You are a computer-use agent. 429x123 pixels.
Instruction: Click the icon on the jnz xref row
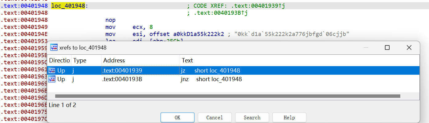pyautogui.click(x=52, y=79)
